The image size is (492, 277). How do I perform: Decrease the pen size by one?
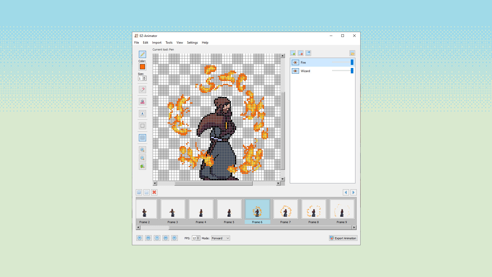[145, 80]
